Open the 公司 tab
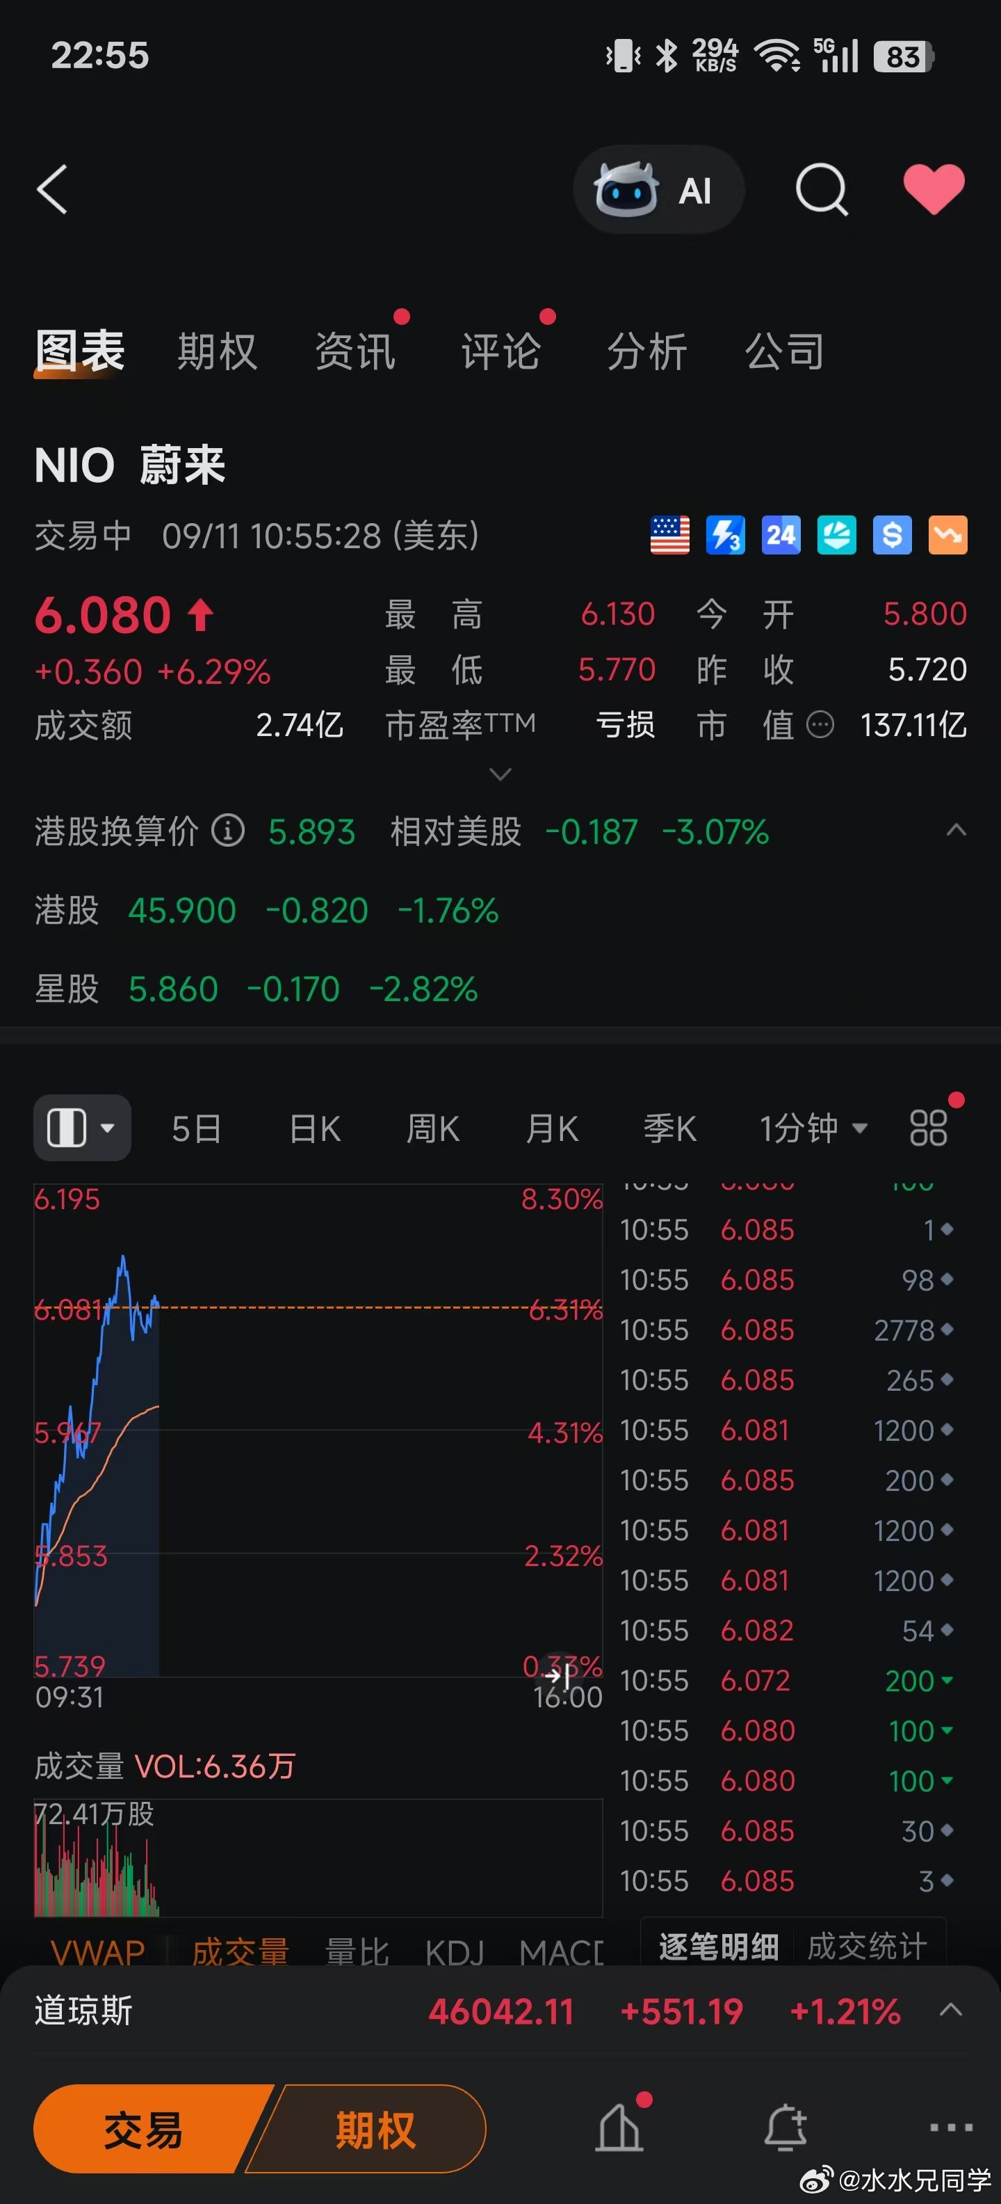Image resolution: width=1001 pixels, height=2204 pixels. click(785, 351)
